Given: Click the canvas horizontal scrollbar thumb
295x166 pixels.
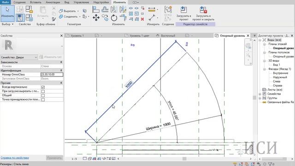Looking at the screenshot, I should pyautogui.click(x=184, y=159).
